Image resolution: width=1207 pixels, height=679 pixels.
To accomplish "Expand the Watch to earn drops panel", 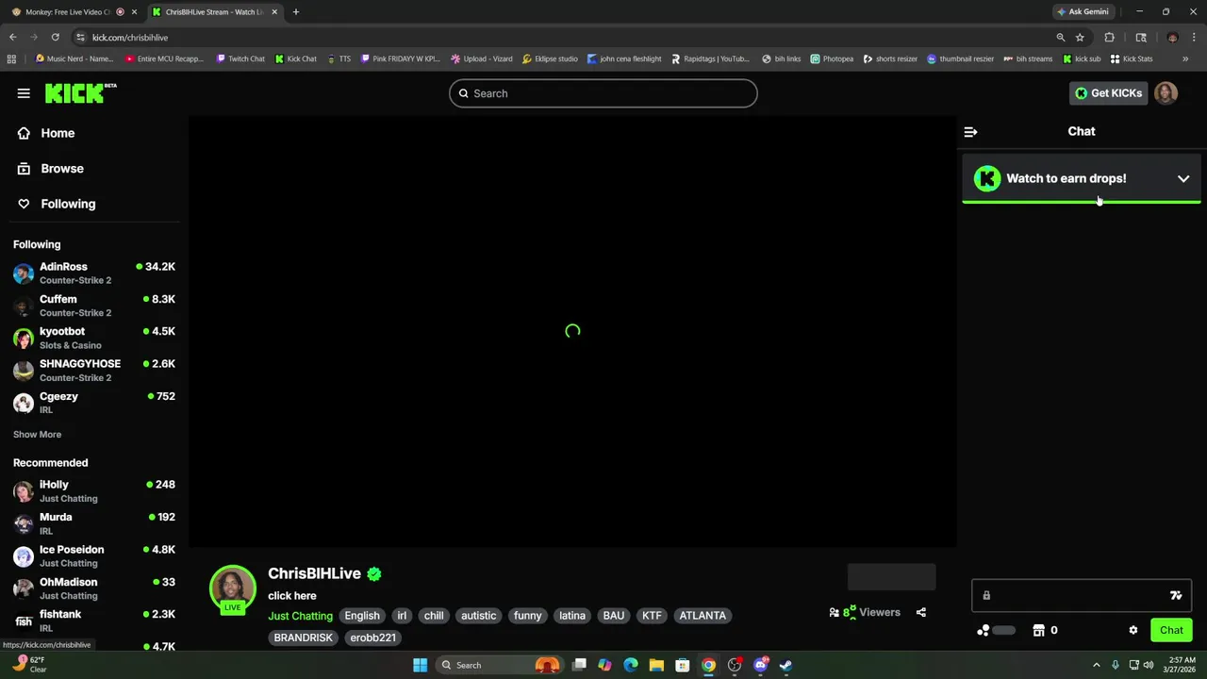I will click(x=1183, y=178).
